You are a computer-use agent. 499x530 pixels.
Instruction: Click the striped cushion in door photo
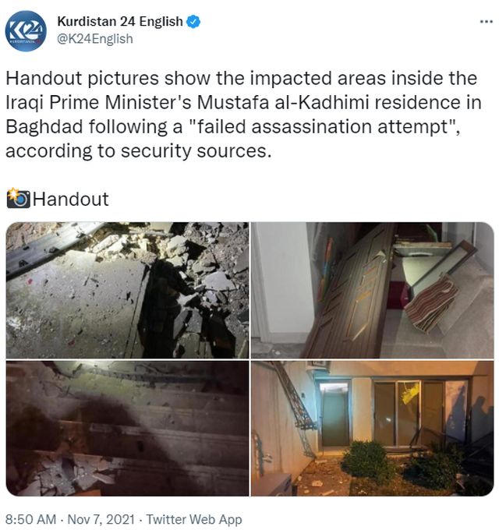(x=431, y=304)
